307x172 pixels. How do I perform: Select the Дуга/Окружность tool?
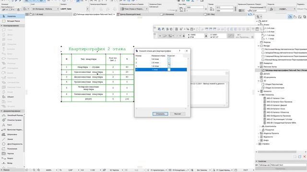click(x=12, y=144)
